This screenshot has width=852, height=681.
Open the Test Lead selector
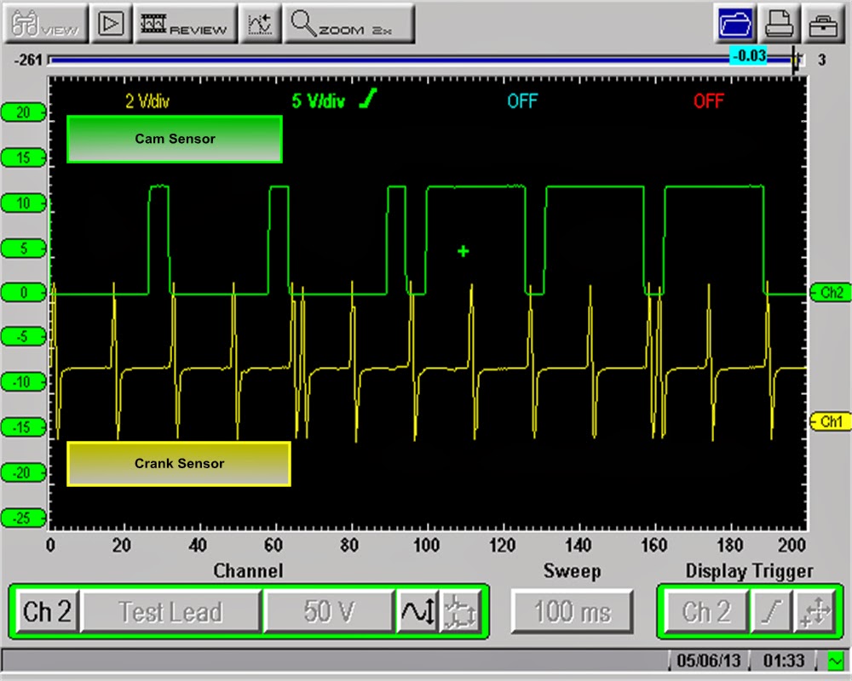point(170,609)
